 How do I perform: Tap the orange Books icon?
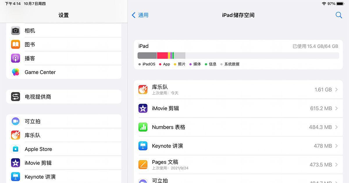pos(15,44)
